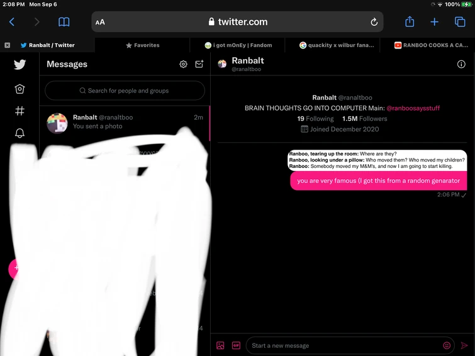The height and width of the screenshot is (356, 475).
Task: Open the @ranboosaysstuff profile link
Action: 413,108
